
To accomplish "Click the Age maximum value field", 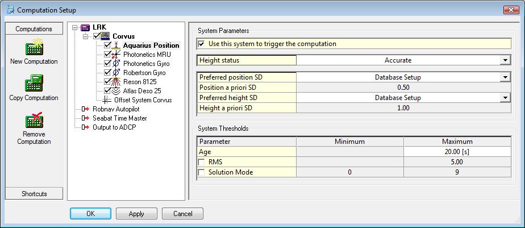I will pos(457,152).
